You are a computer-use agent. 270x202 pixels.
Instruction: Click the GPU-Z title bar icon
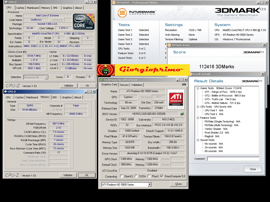click(101, 80)
